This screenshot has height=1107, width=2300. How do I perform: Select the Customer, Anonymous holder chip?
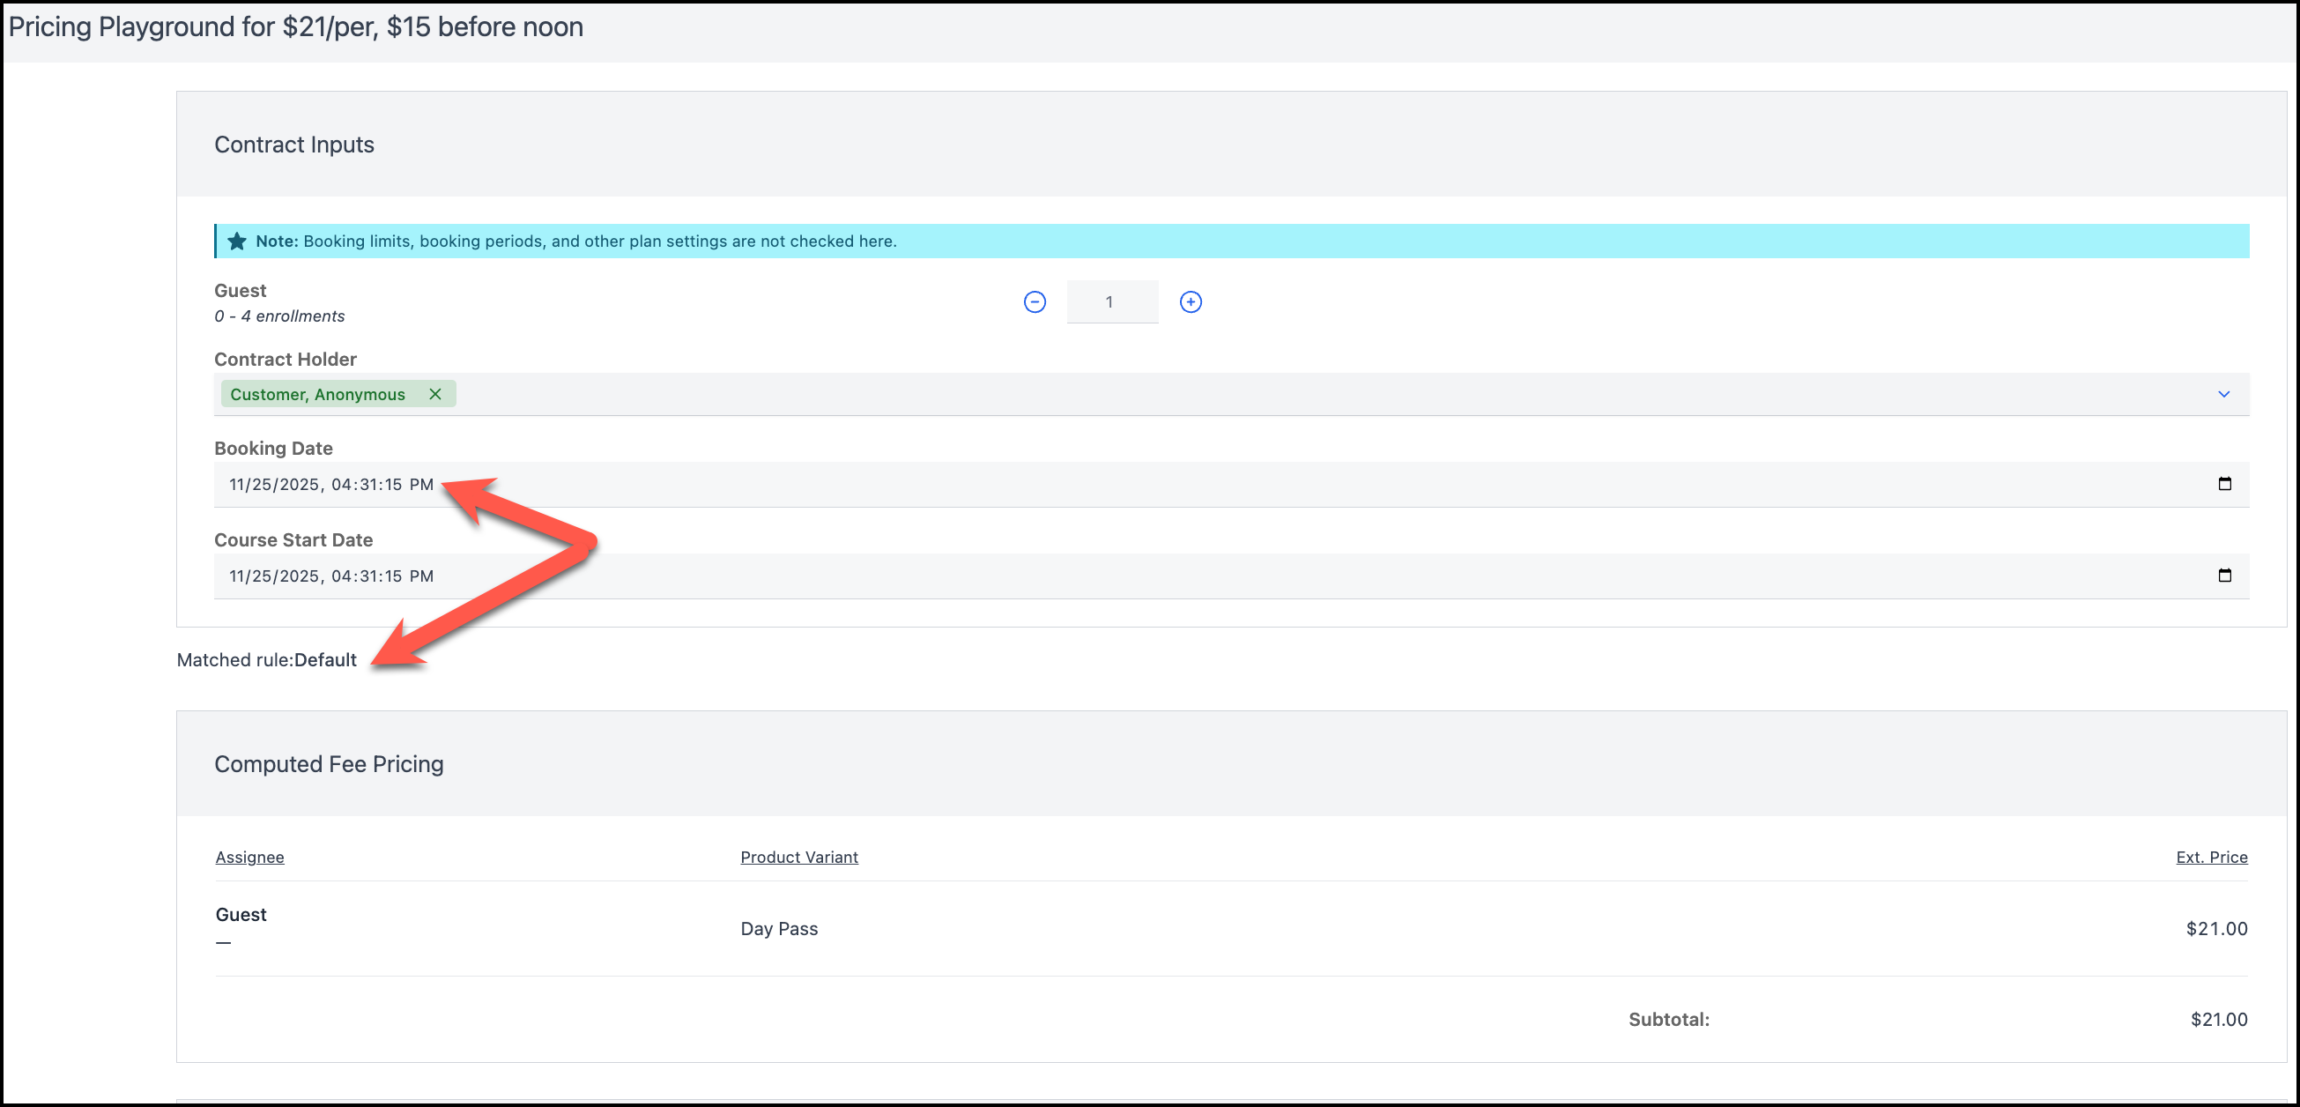pyautogui.click(x=317, y=395)
